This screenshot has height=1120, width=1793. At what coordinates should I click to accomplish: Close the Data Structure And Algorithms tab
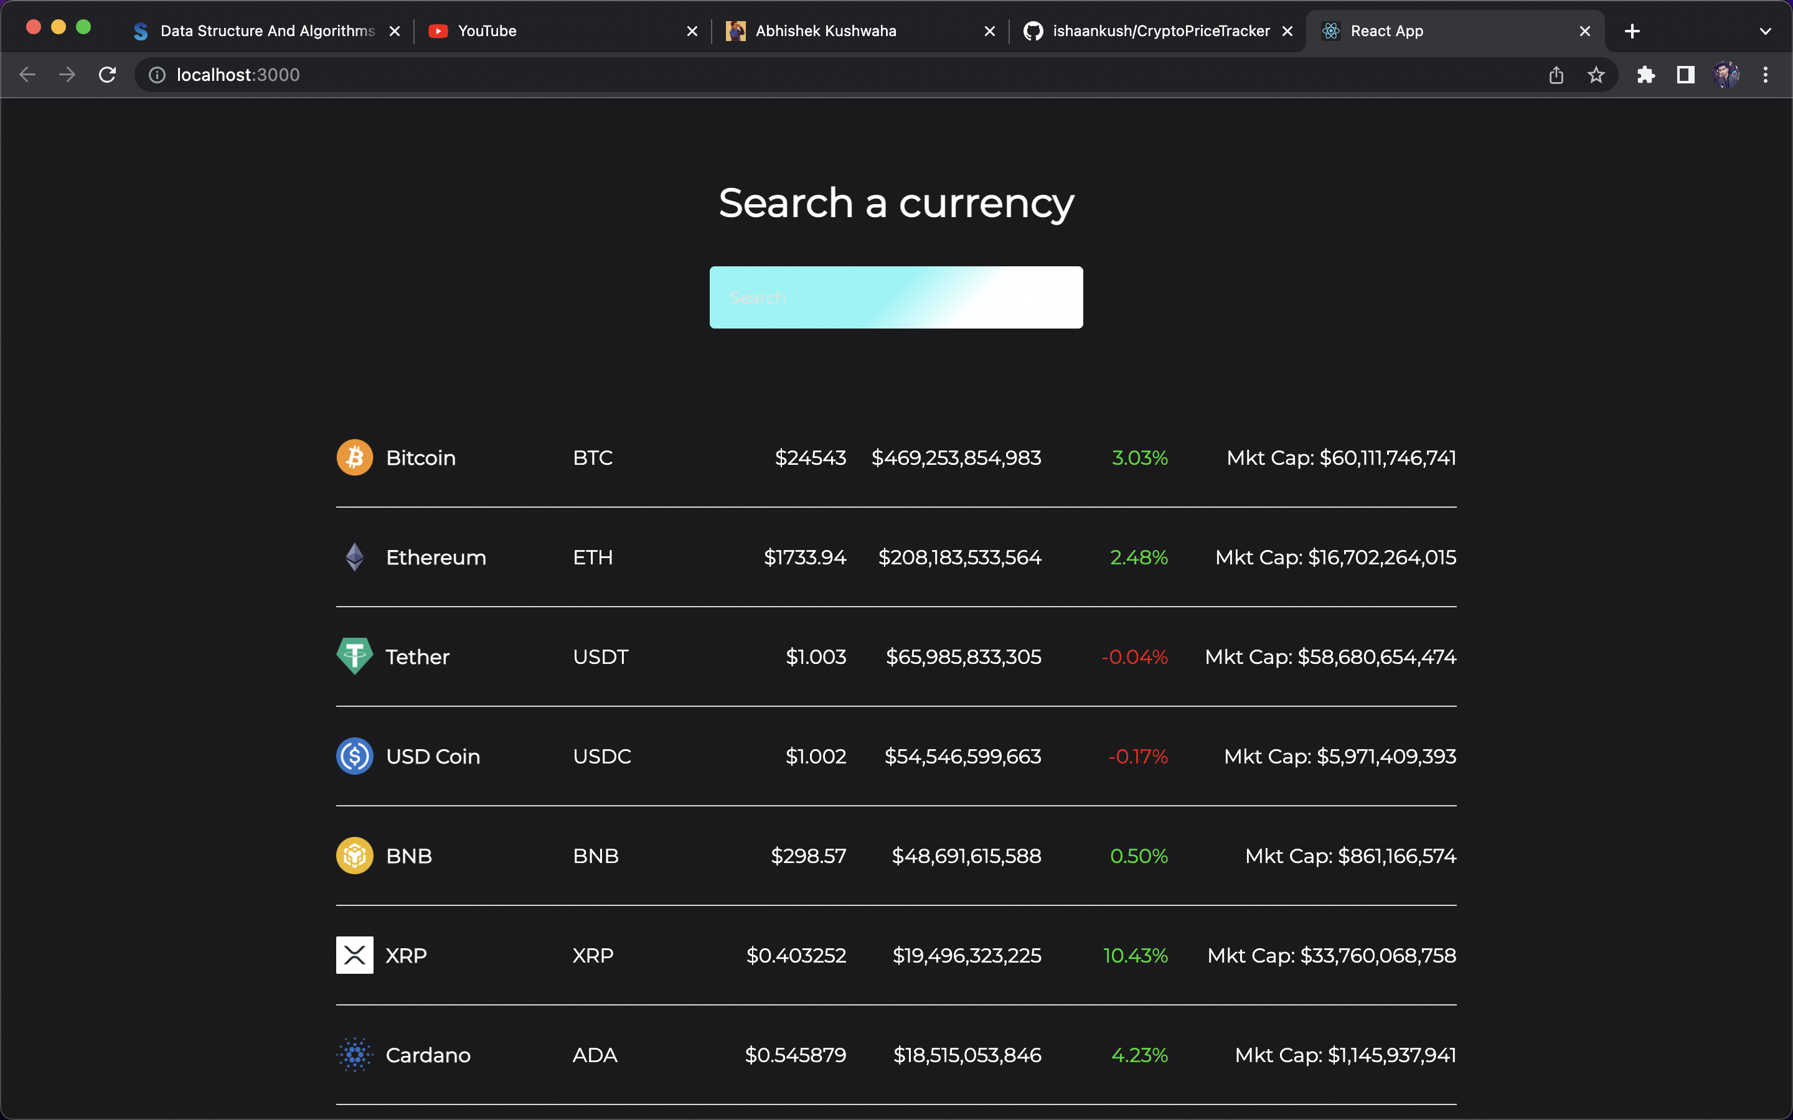395,31
